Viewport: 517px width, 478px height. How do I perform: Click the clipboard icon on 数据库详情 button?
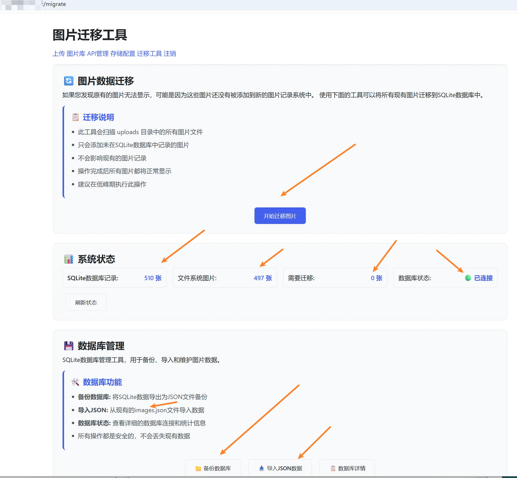coord(333,468)
